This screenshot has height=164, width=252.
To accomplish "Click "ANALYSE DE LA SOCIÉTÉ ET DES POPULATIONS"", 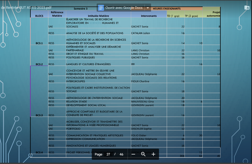I will pyautogui.click(x=95, y=33).
